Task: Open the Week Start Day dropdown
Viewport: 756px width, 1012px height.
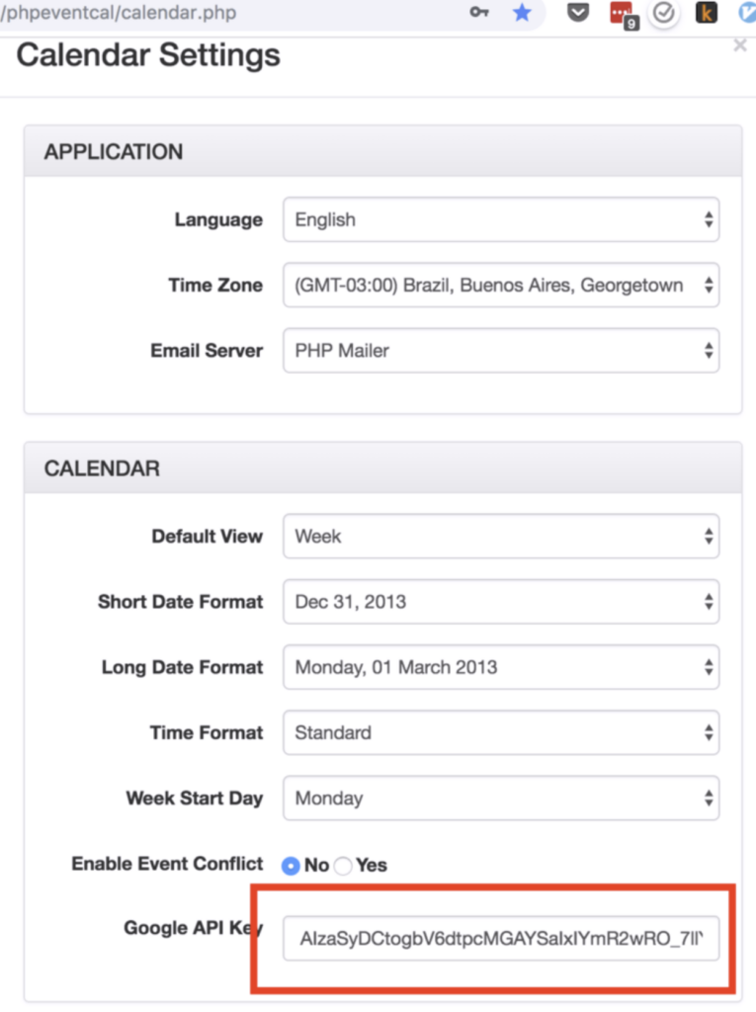Action: pos(501,798)
